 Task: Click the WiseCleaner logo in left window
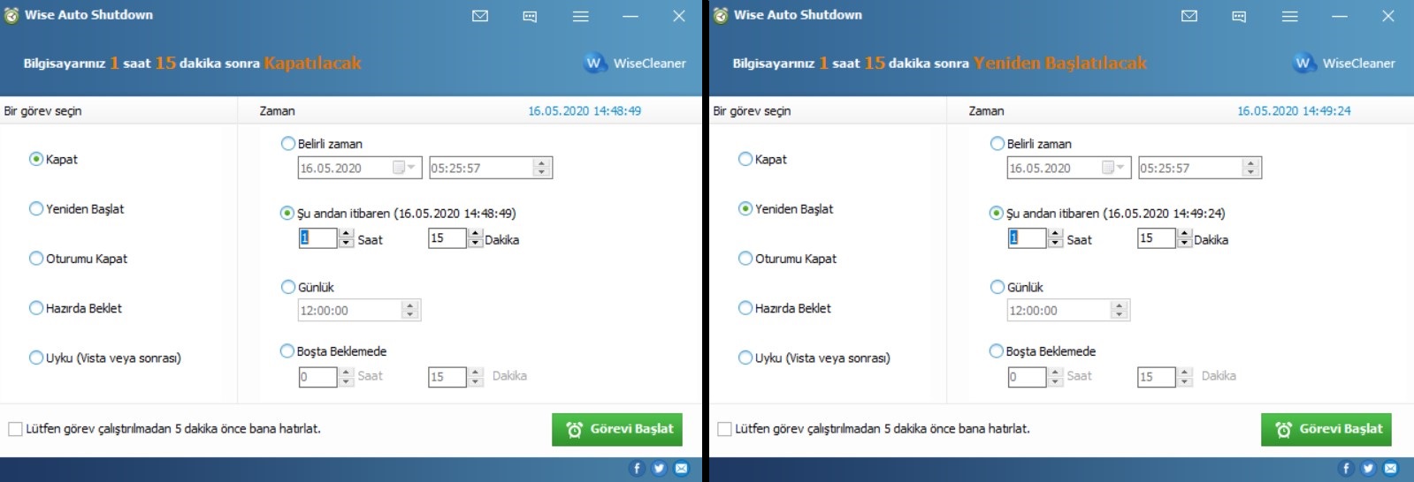point(636,63)
